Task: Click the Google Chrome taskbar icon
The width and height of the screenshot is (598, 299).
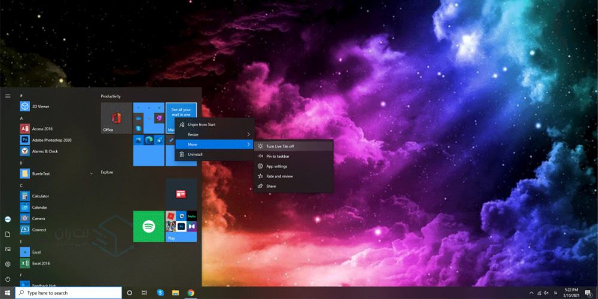Action: click(191, 293)
